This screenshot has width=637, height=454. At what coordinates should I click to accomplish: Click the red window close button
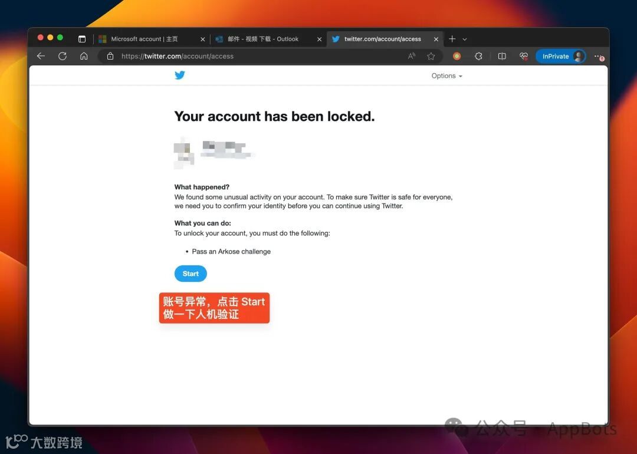pyautogui.click(x=40, y=37)
